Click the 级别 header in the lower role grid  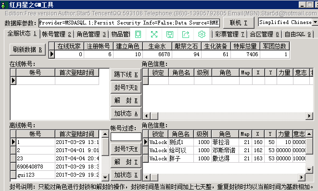pos(203,134)
